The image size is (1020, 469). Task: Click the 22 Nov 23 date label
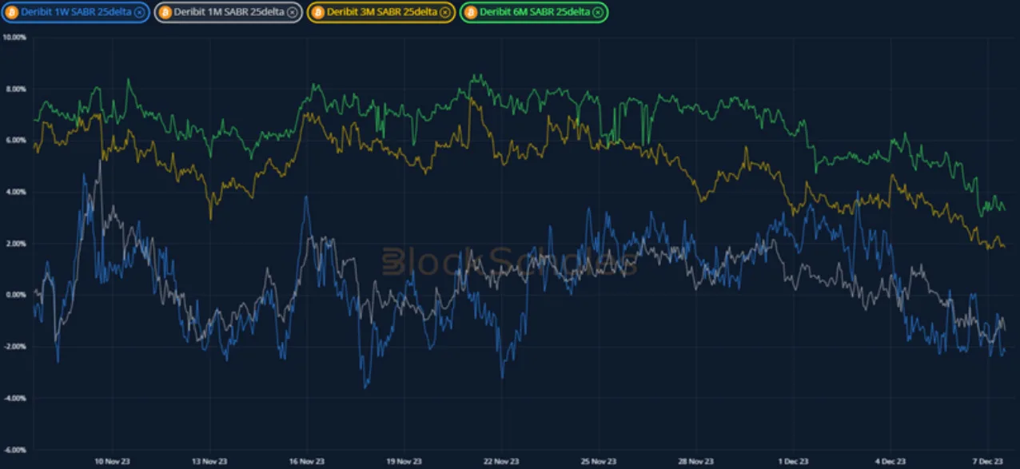[500, 461]
